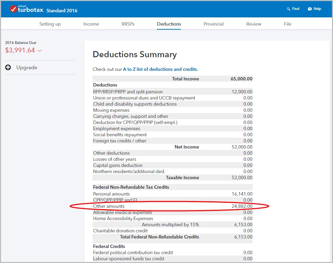This screenshot has height=263, width=333.
Task: Click the TurboTax checkmark logo
Action: 13,9
